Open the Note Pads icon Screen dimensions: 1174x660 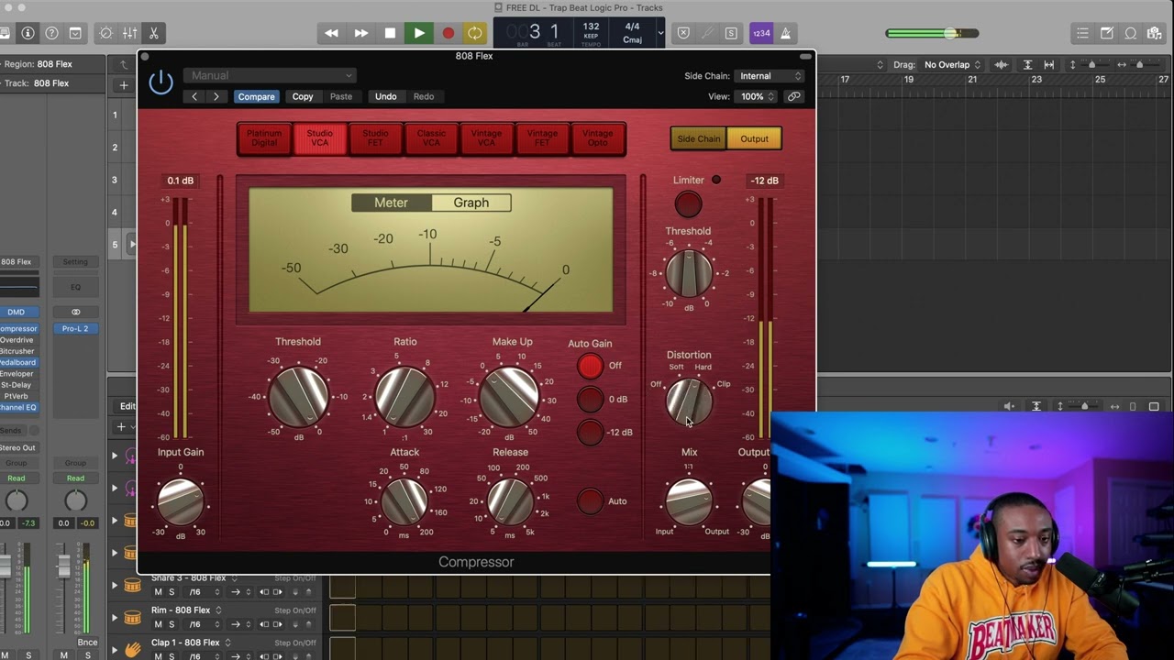click(1107, 33)
